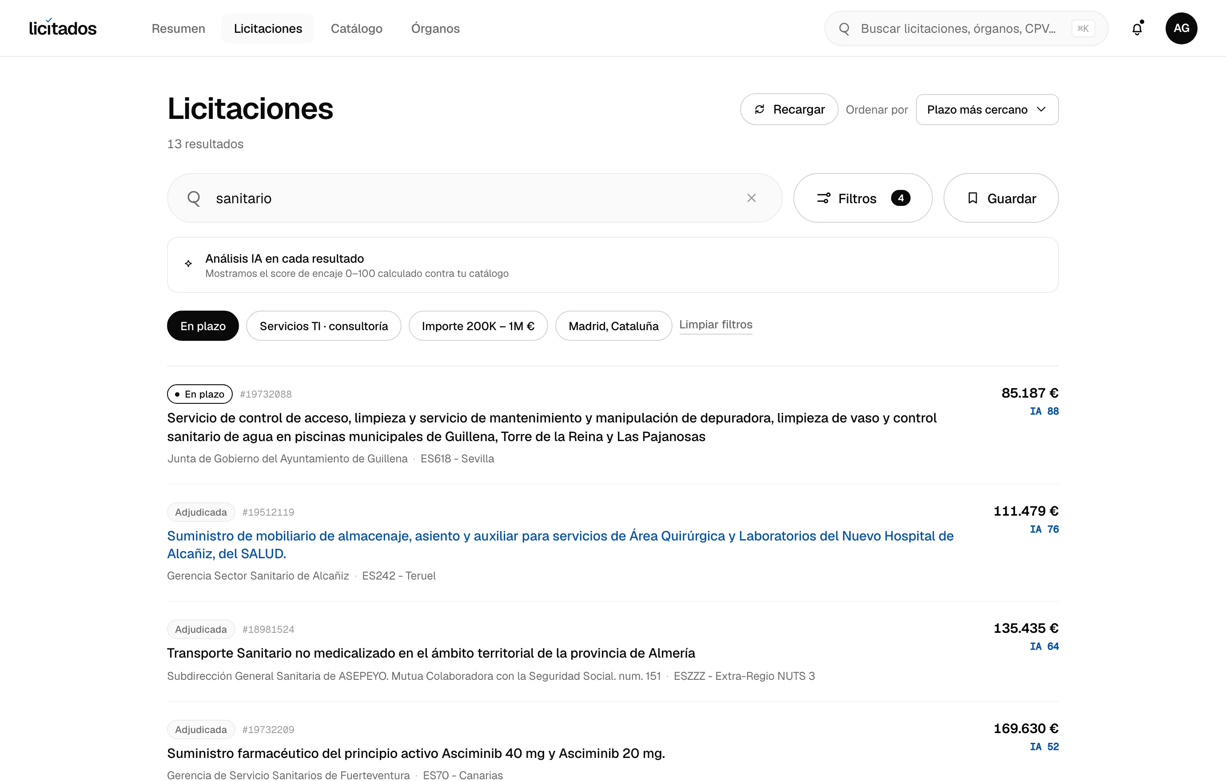Viewport: 1226px width, 781px height.
Task: Click ESZZZ - Extra-Regio NUTS 3
Action: [744, 676]
